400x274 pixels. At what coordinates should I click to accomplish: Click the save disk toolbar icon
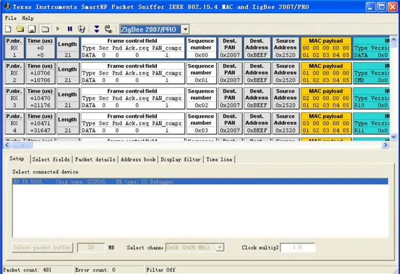(x=32, y=29)
